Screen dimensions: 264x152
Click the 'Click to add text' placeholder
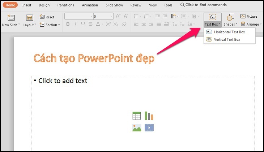click(63, 81)
